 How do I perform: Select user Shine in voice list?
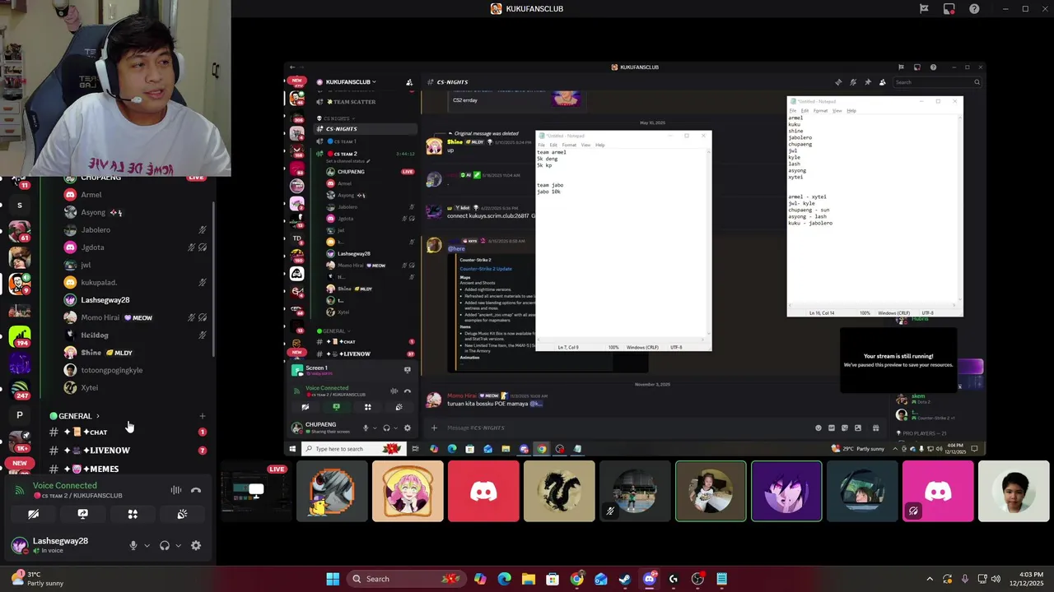[136, 353]
